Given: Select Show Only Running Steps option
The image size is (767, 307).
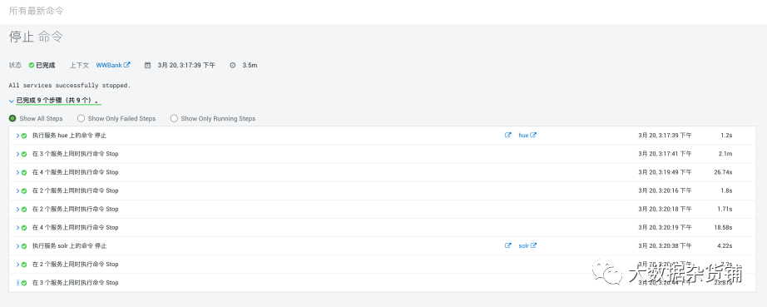Looking at the screenshot, I should (x=174, y=118).
